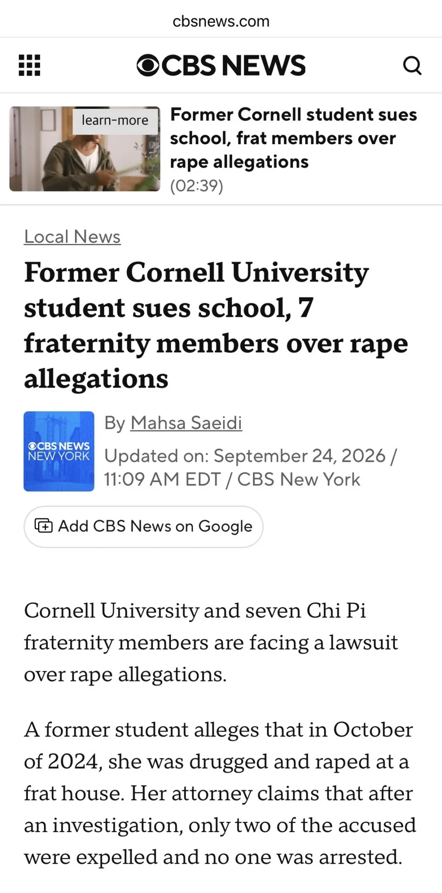Tap the CBS New York source text

(299, 480)
